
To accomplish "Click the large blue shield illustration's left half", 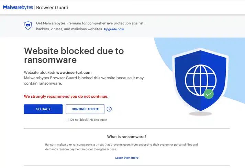I will (188, 80).
